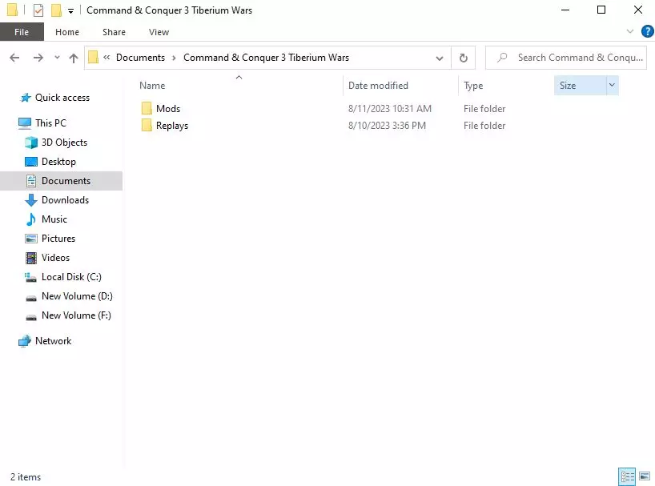Screen dimensions: 655x486
Task: Switch to Details view in status bar
Action: tap(627, 476)
